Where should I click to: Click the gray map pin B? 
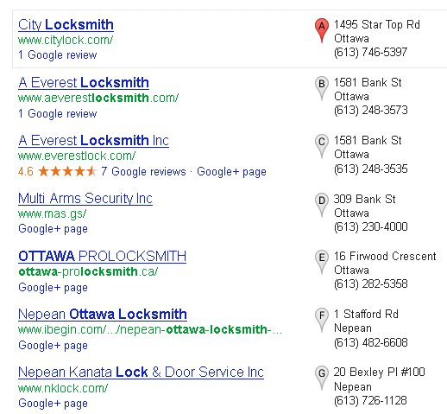coord(322,88)
